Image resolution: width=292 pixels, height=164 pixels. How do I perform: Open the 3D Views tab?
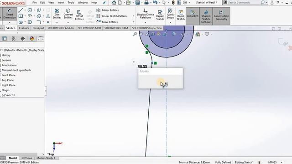(26, 158)
